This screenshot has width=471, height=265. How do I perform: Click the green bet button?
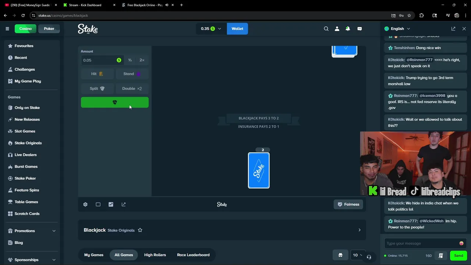pos(115,102)
